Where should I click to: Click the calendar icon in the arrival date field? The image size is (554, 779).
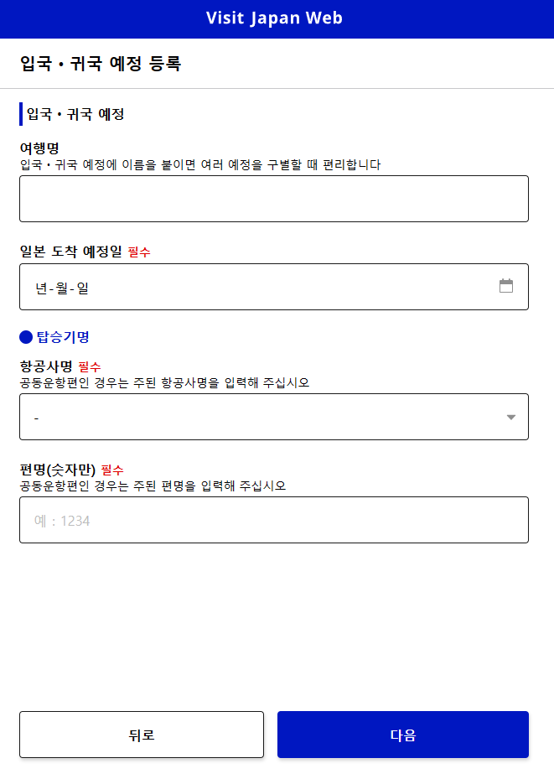pos(506,285)
